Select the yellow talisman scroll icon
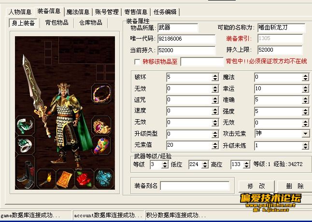312x222 pixels. point(65,179)
